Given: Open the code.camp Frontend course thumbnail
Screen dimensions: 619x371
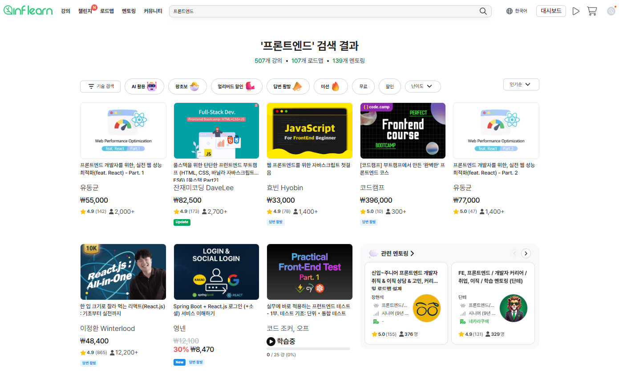Looking at the screenshot, I should [403, 130].
